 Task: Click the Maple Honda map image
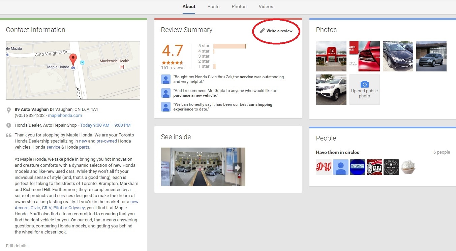[x=73, y=70]
